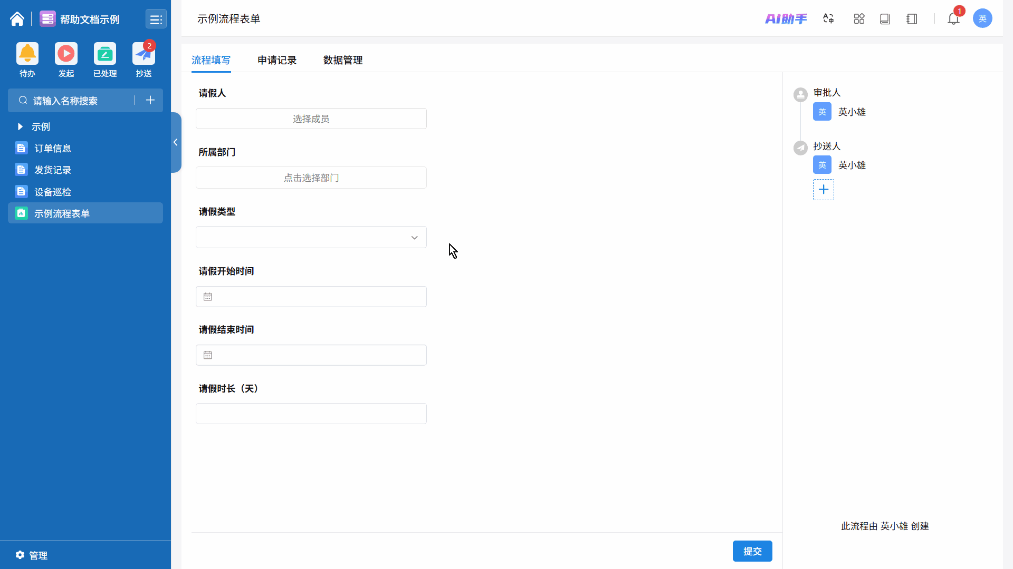1013x569 pixels.
Task: Collapse the left sidebar with arrow handle
Action: click(176, 142)
